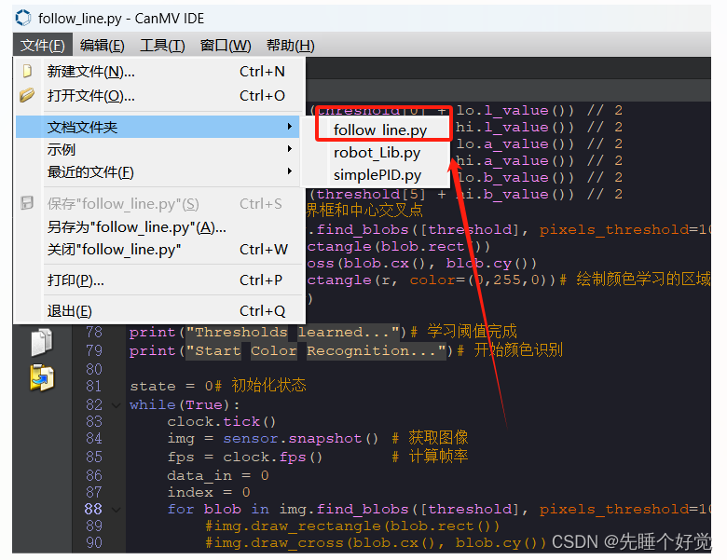Click the "Thresholds learned..." string
727x560 pixels.
293,333
